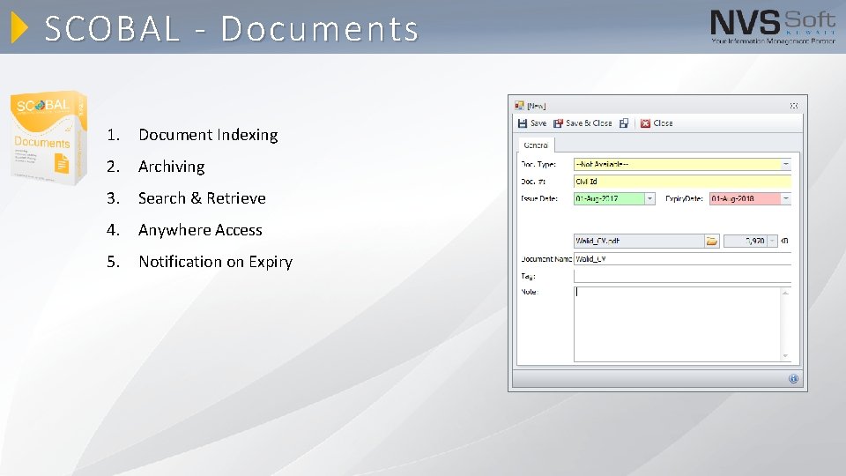The height and width of the screenshot is (476, 846).
Task: Click the NVS Soft logo
Action: (x=773, y=26)
